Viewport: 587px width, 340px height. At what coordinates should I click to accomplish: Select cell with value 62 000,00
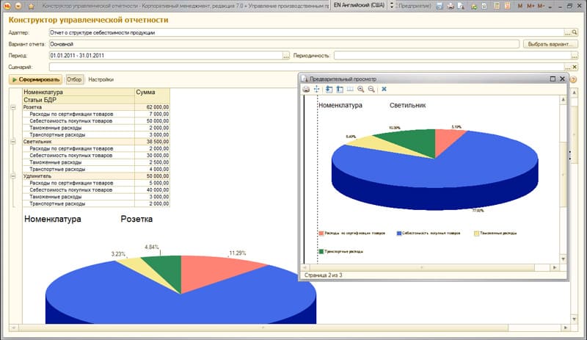(x=152, y=107)
